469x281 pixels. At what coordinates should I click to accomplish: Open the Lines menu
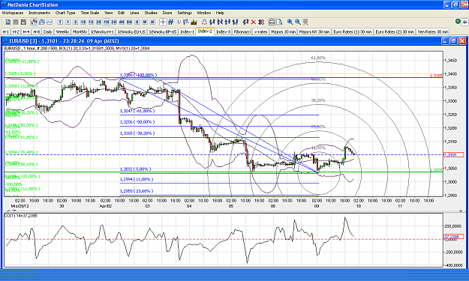tap(134, 13)
